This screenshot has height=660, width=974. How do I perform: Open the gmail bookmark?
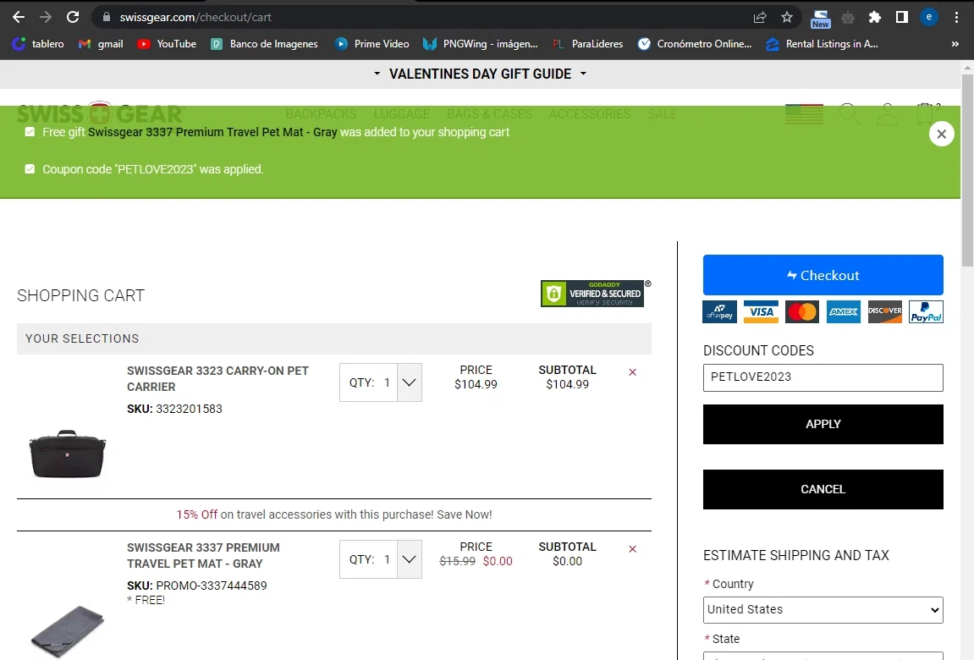pos(101,44)
